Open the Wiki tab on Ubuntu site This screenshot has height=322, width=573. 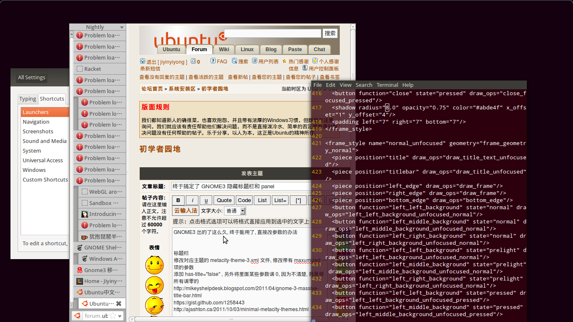click(x=224, y=49)
